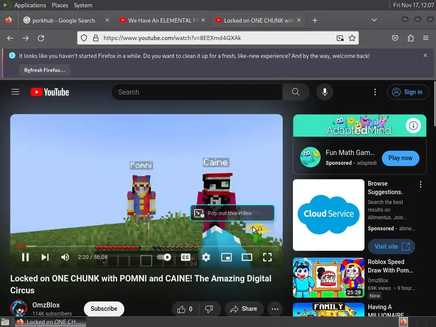Click the URL address bar
Screen dimensions: 436x327
218,38
